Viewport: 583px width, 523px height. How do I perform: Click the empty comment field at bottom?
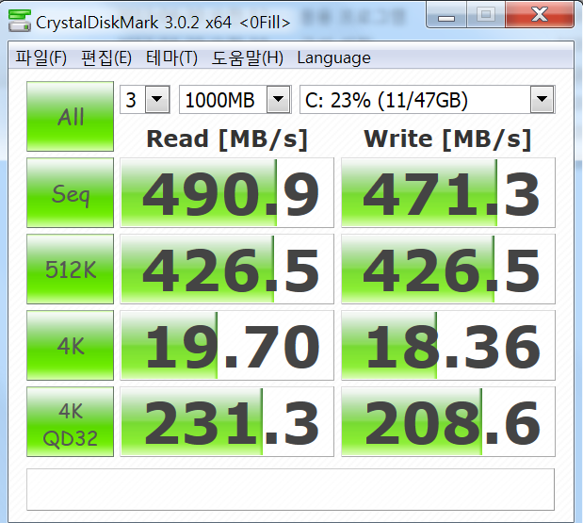[290, 489]
